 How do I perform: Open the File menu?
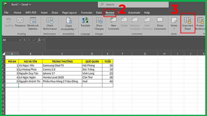[6, 13]
